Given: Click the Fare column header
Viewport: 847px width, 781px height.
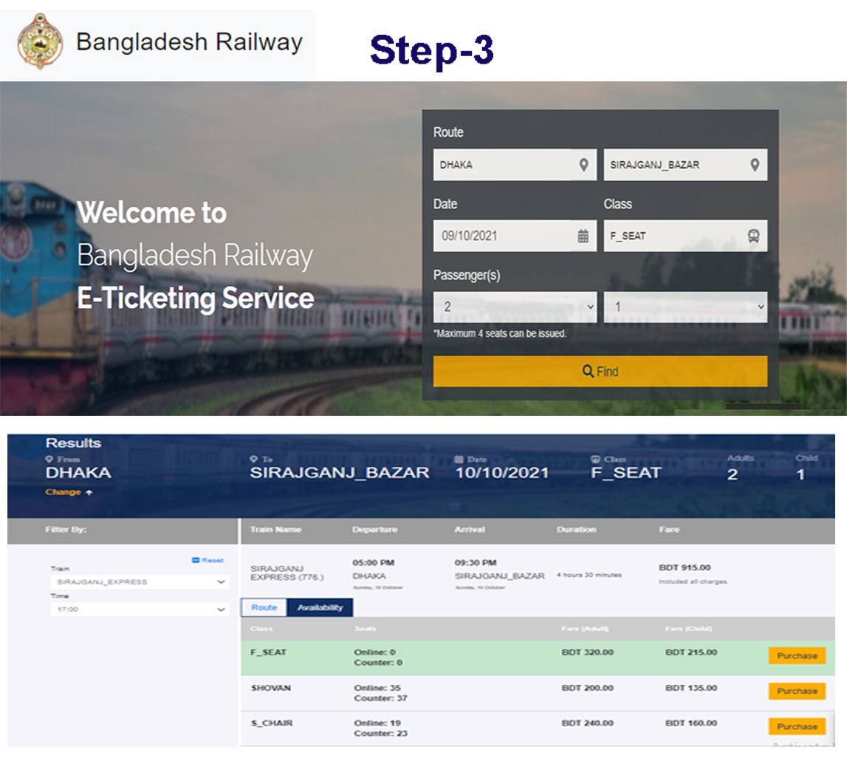Looking at the screenshot, I should (669, 530).
